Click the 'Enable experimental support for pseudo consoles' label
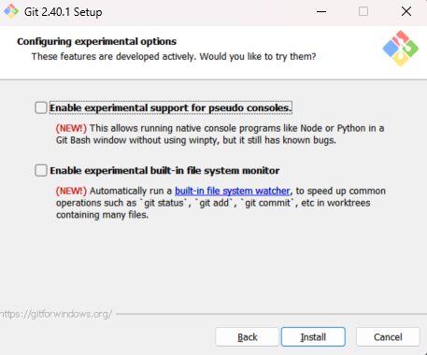The height and width of the screenshot is (355, 427). 170,108
